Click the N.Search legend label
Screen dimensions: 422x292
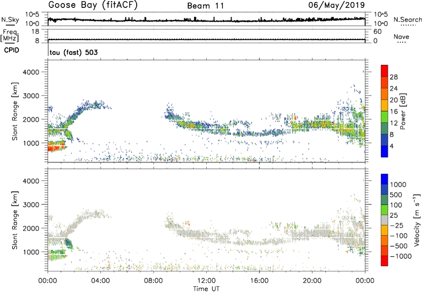coord(407,20)
